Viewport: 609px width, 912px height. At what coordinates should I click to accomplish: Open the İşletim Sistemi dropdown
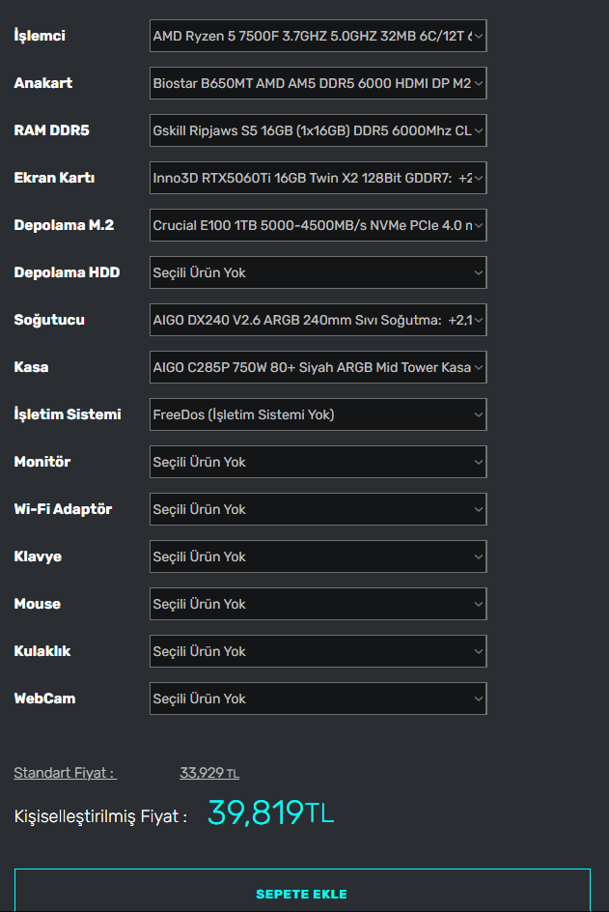pyautogui.click(x=318, y=415)
